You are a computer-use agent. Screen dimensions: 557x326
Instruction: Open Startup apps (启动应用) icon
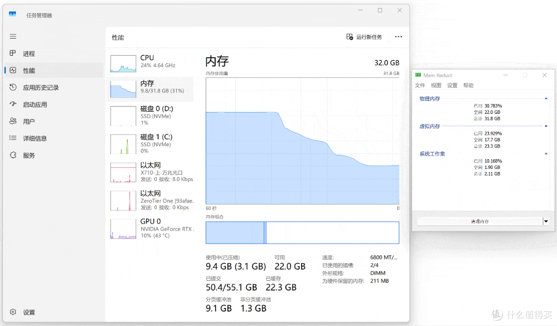coord(13,105)
